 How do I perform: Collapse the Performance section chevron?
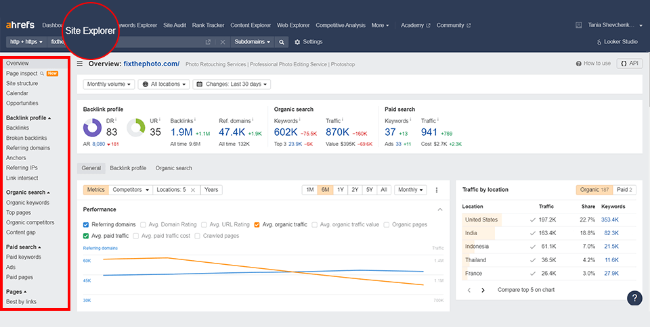coord(440,209)
